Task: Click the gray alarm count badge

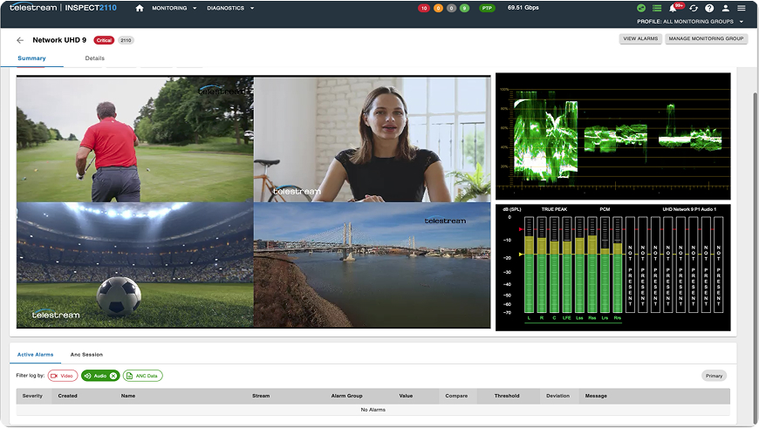Action: (x=451, y=8)
